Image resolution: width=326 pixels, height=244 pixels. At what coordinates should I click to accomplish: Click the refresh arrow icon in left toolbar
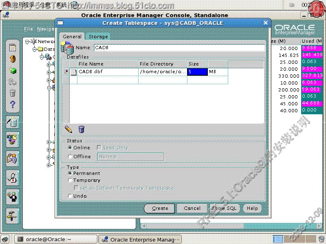click(x=13, y=59)
